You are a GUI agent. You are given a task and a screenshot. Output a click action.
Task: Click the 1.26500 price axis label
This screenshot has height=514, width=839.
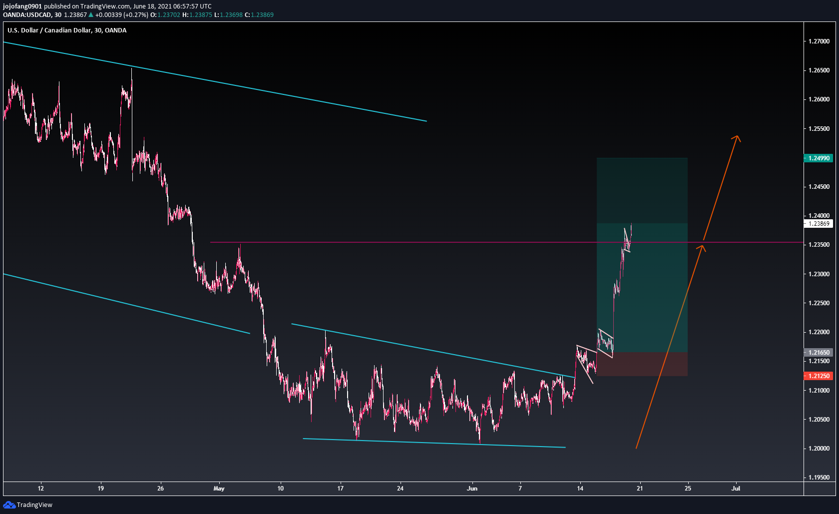819,70
